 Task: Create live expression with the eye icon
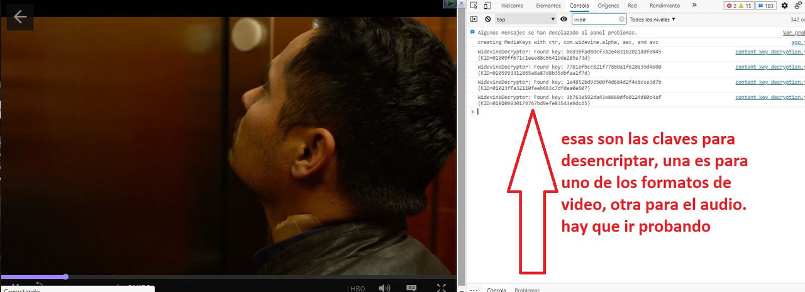(x=563, y=20)
